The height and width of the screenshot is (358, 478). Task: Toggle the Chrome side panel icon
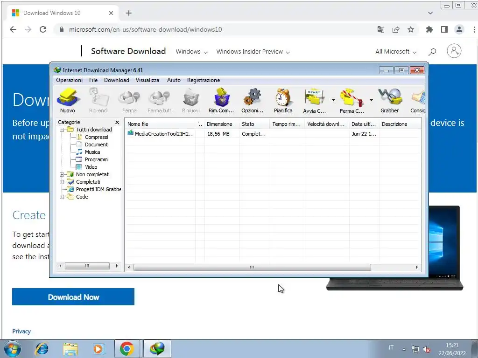[x=444, y=29]
